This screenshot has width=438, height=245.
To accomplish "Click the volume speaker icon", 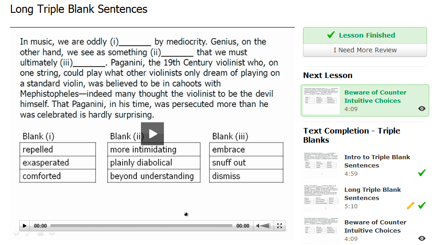I will coord(258,226).
